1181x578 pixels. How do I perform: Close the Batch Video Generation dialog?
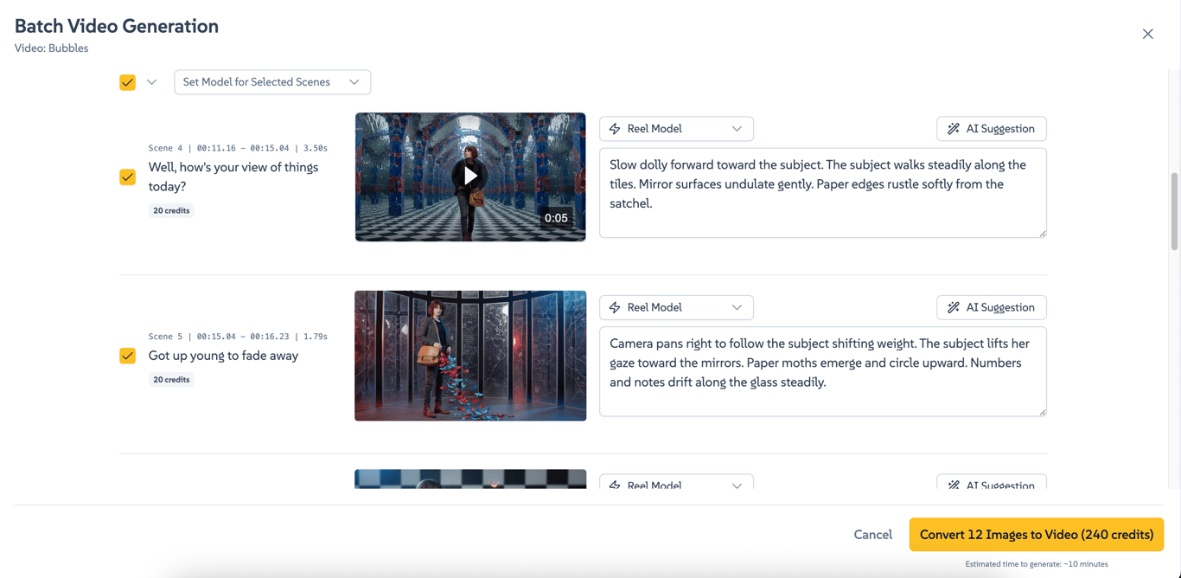(x=1147, y=34)
